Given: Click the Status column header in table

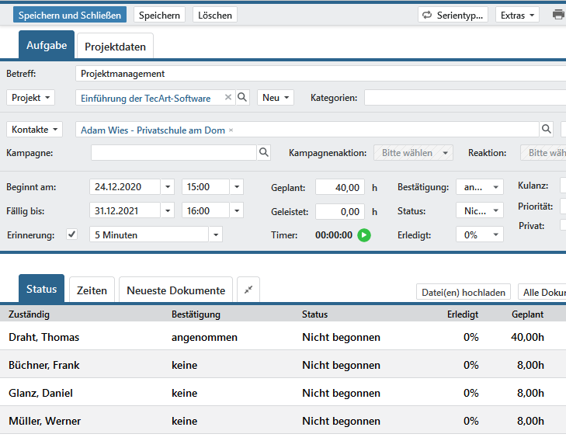Looking at the screenshot, I should (x=314, y=314).
